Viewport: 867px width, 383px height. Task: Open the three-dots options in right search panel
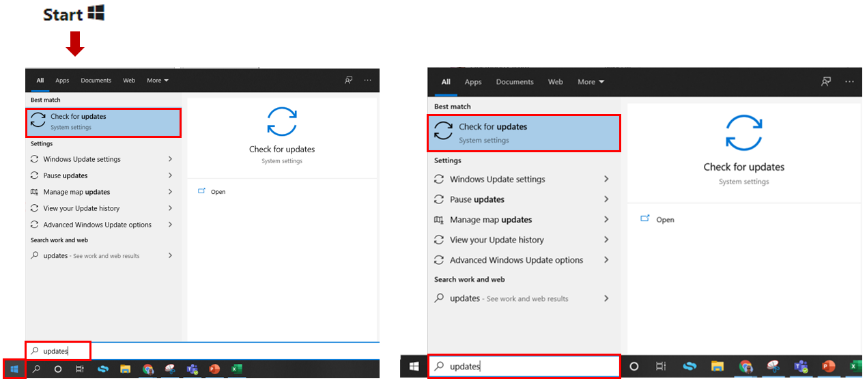pos(849,81)
